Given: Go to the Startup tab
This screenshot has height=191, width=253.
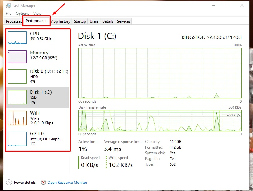Looking at the screenshot, I should coord(80,21).
